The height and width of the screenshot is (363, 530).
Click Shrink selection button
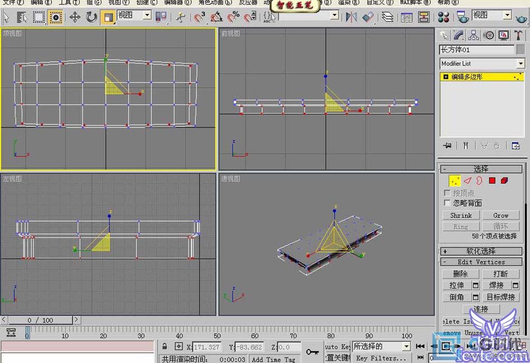(461, 215)
